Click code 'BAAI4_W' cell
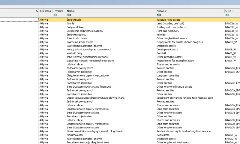The height and width of the screenshot is (144, 240). pos(230,61)
